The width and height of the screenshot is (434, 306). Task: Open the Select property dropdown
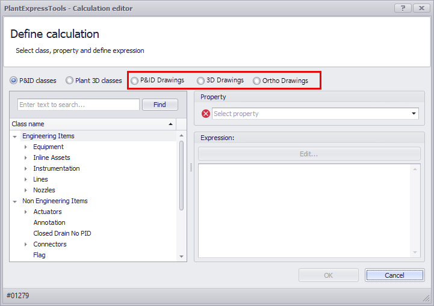(414, 114)
